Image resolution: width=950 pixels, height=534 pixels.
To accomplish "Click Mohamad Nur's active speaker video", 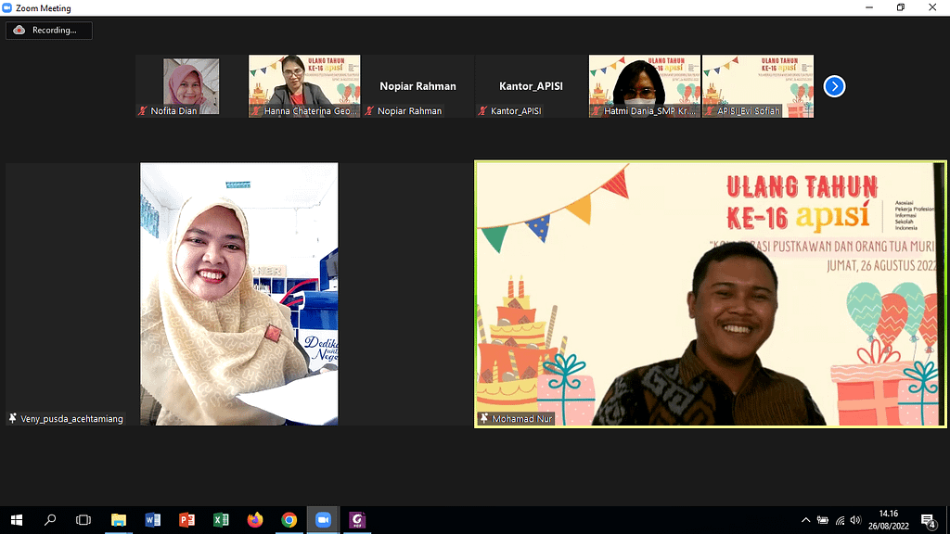I will [x=711, y=294].
